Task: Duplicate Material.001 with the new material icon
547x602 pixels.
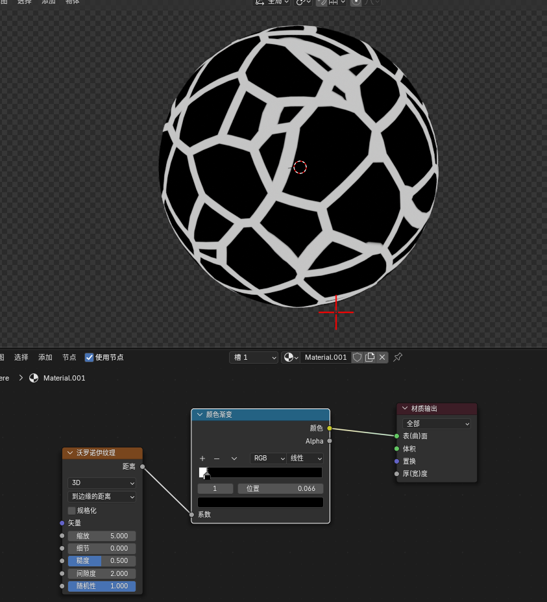Action: 370,357
